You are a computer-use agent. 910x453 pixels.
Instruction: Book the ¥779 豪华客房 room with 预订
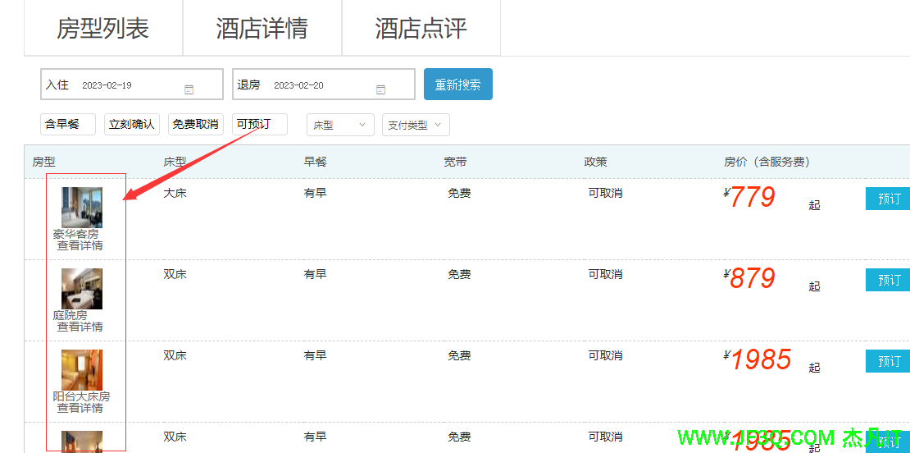pyautogui.click(x=888, y=199)
